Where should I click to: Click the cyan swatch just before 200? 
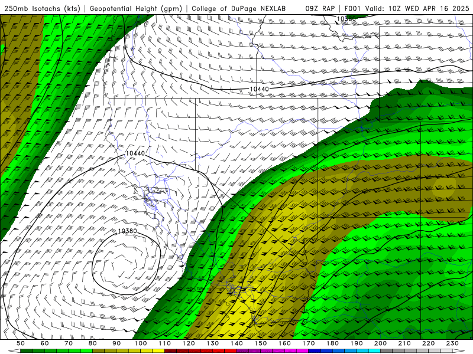[x=375, y=351]
